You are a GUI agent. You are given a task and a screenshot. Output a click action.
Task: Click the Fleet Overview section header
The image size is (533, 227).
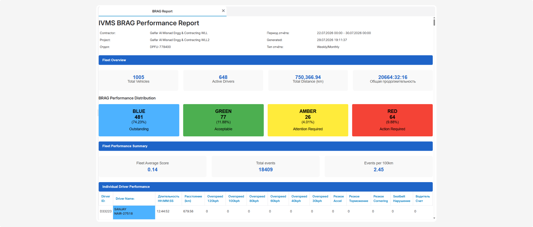pos(266,60)
